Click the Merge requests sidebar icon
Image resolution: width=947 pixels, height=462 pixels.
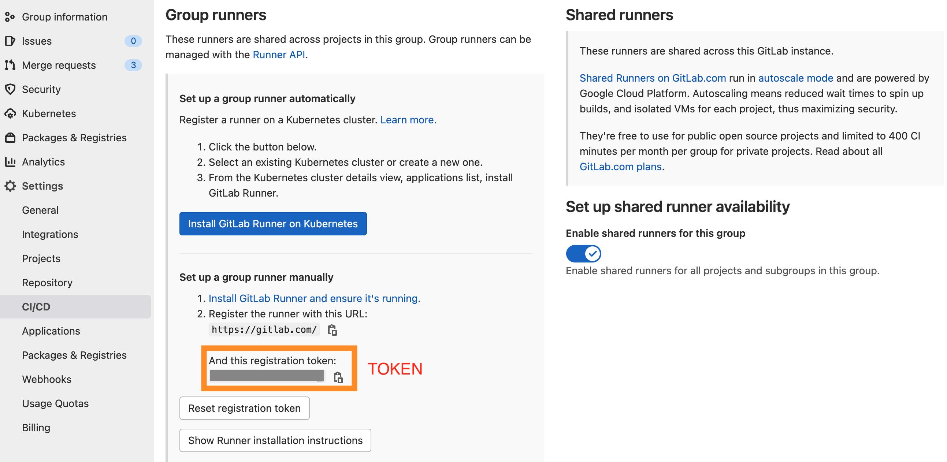click(x=10, y=65)
